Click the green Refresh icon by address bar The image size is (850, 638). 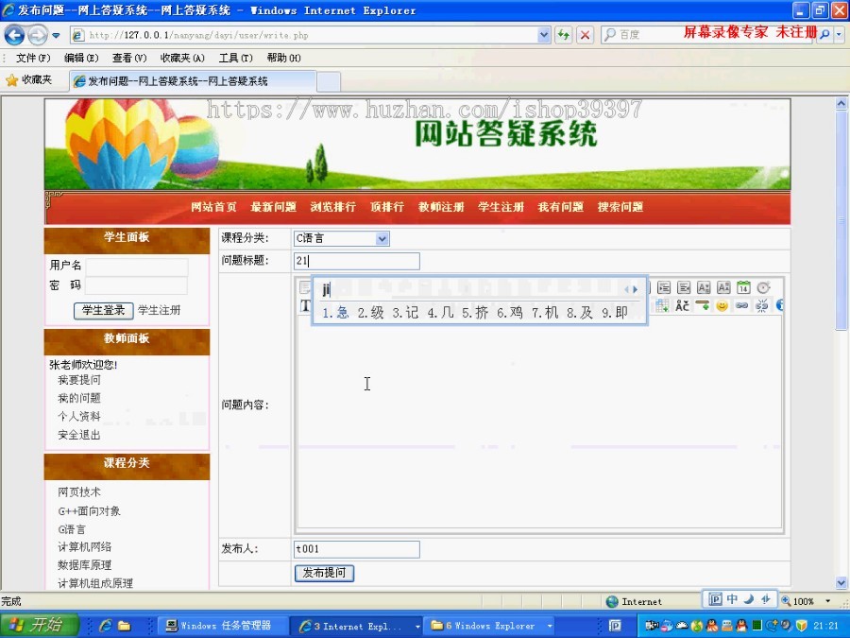(564, 35)
